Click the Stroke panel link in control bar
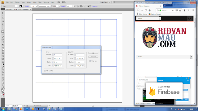The width and height of the screenshot is (198, 111). click(x=27, y=6)
